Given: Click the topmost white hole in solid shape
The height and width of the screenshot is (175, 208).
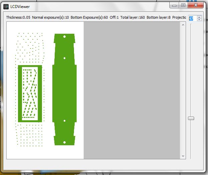Looking at the screenshot, I should tap(64, 36).
